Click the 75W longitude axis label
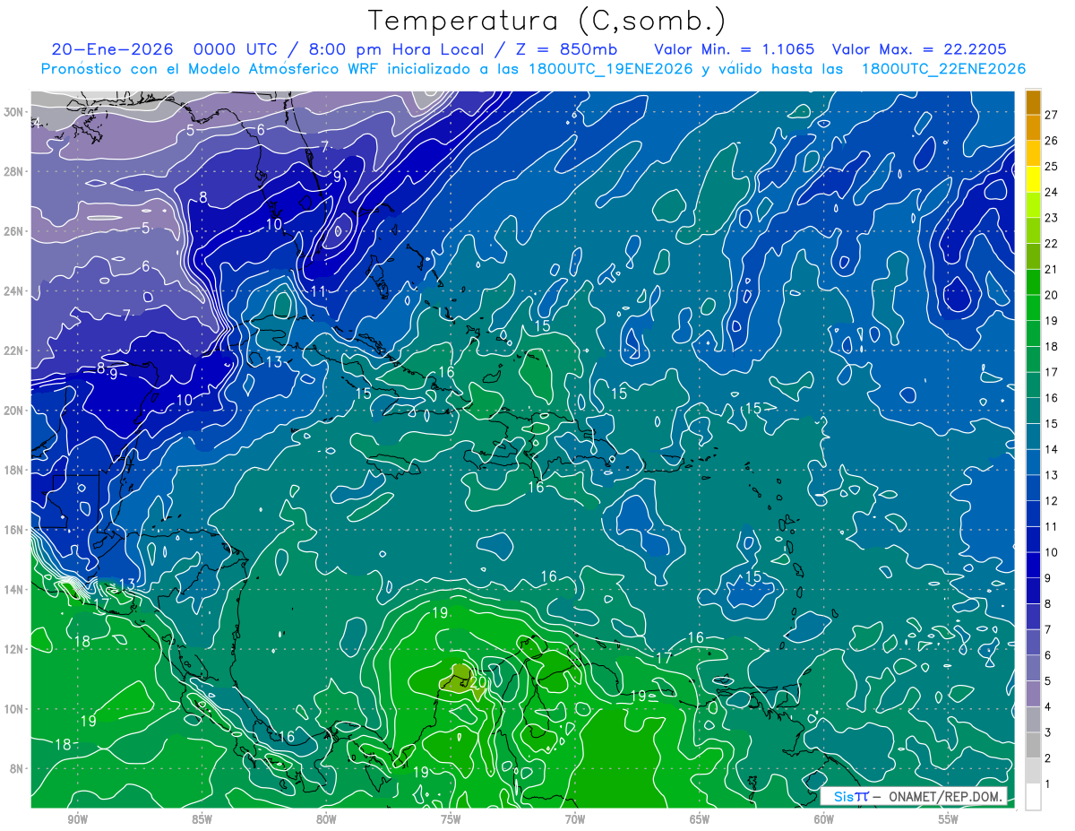This screenshot has height=831, width=1075. click(451, 819)
